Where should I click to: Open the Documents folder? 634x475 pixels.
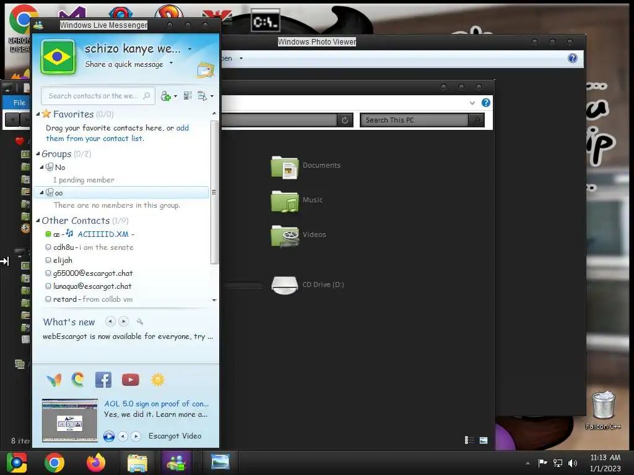[306, 167]
